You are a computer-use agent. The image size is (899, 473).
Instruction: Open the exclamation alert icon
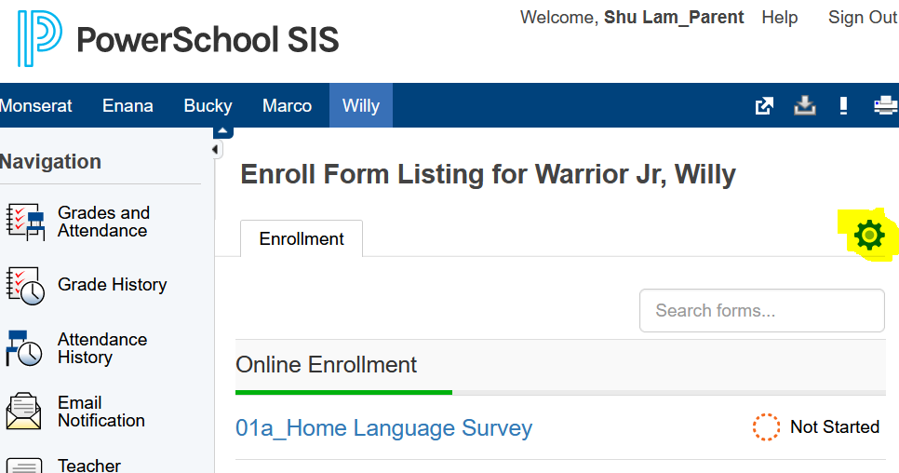[x=843, y=106]
